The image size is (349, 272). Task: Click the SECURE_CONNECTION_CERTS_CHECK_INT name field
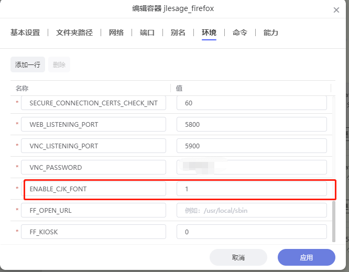point(93,103)
